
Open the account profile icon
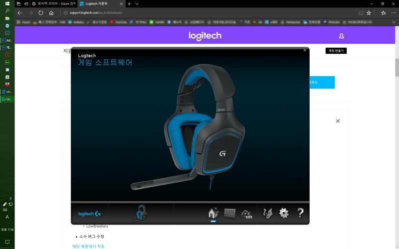pos(342,36)
